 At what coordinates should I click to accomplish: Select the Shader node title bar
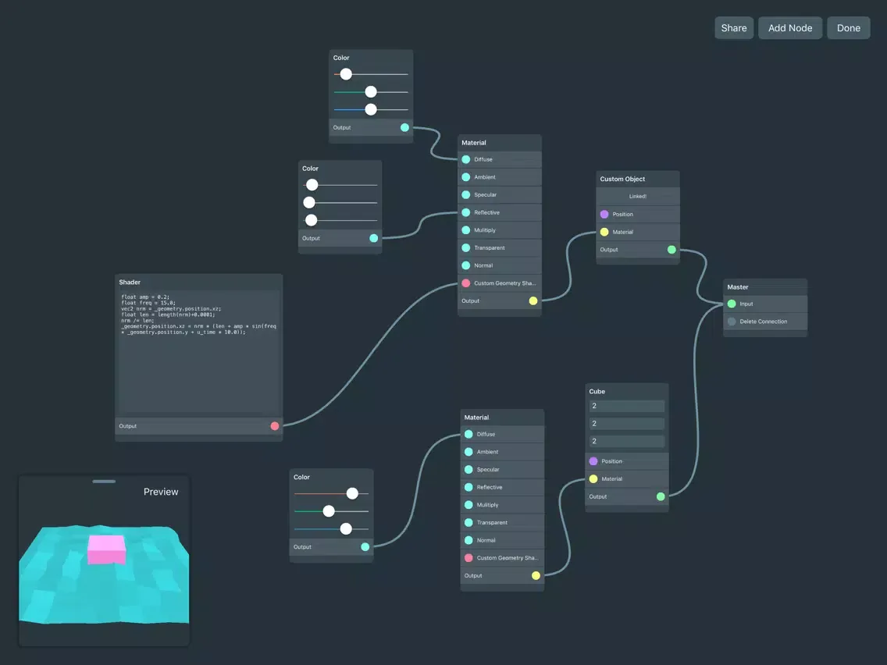tap(198, 283)
